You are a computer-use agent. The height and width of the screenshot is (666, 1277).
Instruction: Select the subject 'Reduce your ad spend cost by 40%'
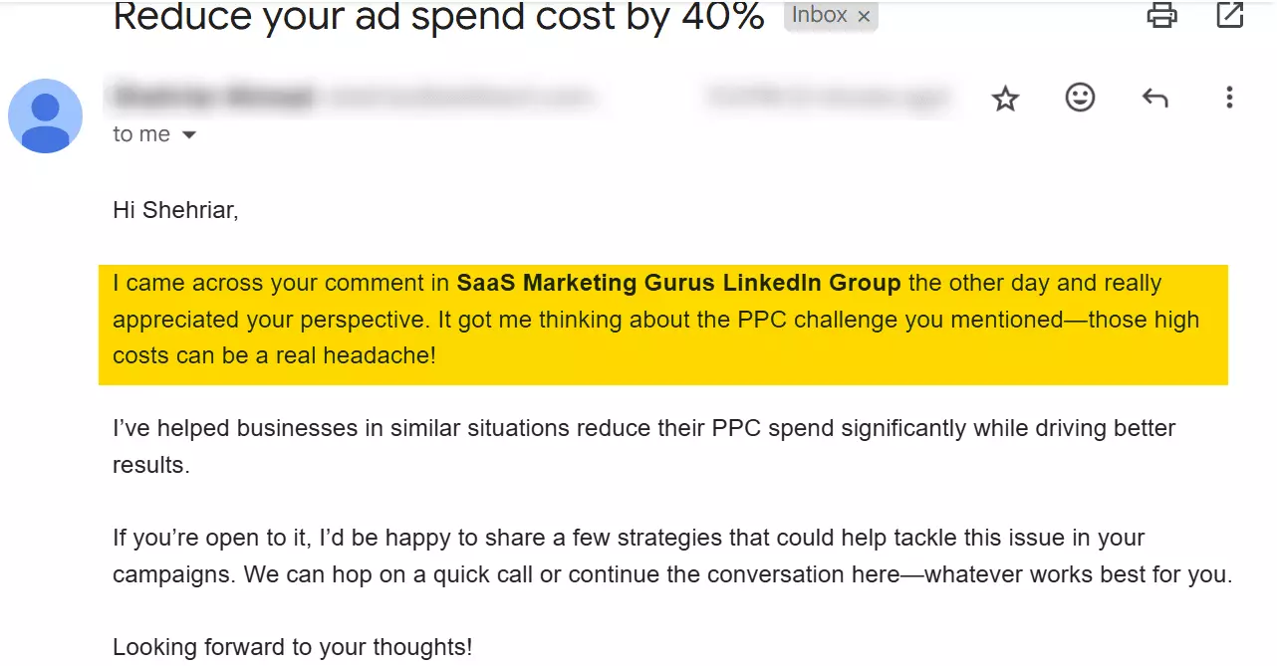point(438,18)
